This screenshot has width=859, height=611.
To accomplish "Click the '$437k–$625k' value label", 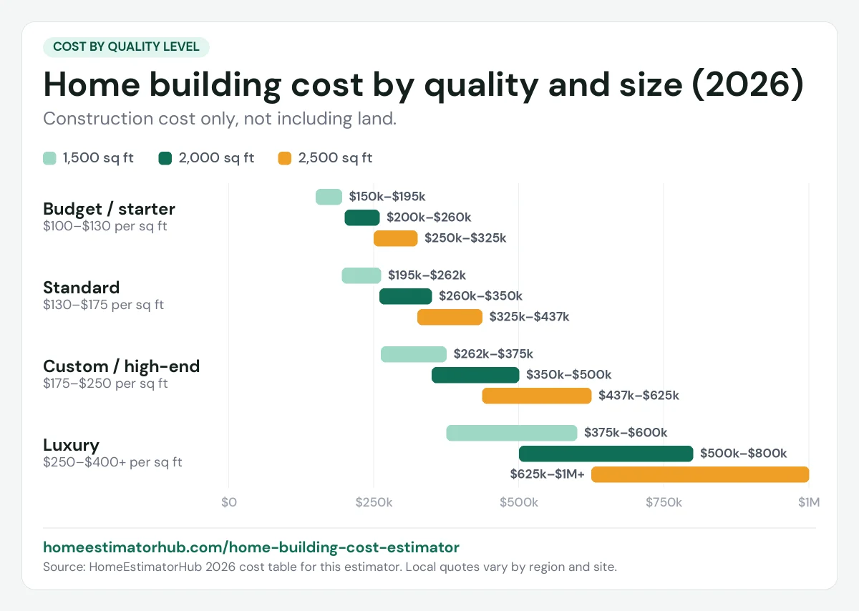I will click(639, 396).
